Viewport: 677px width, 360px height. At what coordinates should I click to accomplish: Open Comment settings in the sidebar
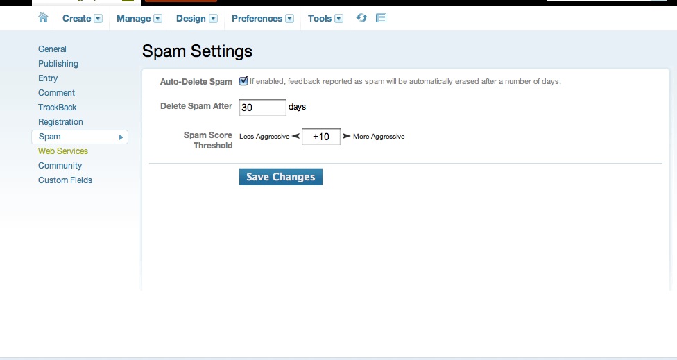click(x=57, y=93)
